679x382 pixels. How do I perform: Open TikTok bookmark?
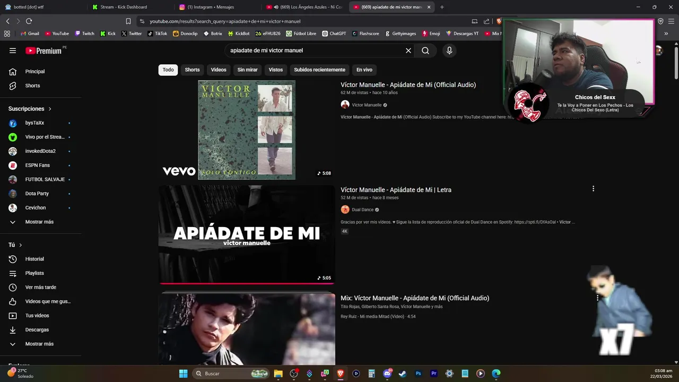[158, 33]
